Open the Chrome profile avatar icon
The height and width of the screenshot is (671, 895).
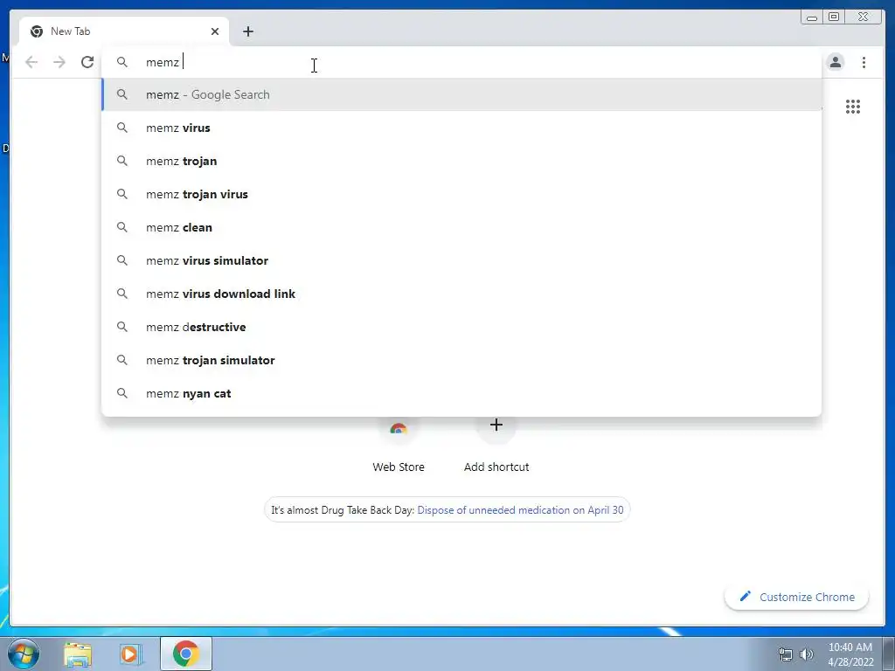click(835, 62)
